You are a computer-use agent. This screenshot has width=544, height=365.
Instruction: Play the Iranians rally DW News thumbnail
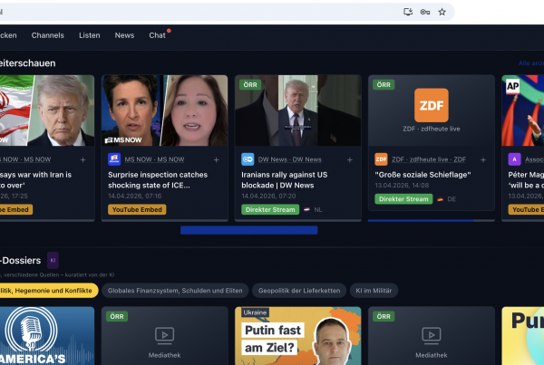point(298,110)
